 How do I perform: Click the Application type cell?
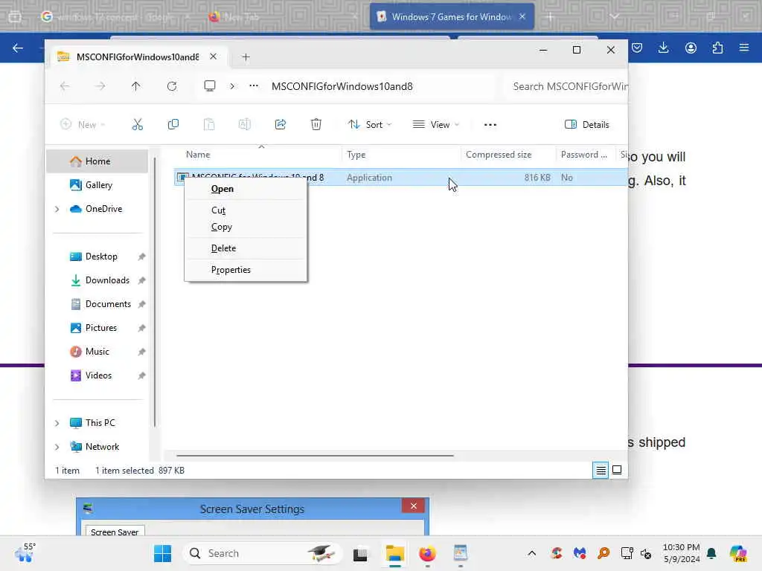(369, 178)
